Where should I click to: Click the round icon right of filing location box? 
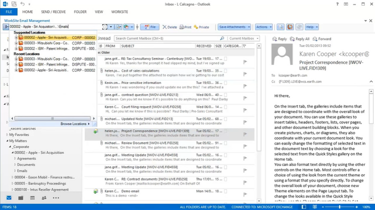105,27
